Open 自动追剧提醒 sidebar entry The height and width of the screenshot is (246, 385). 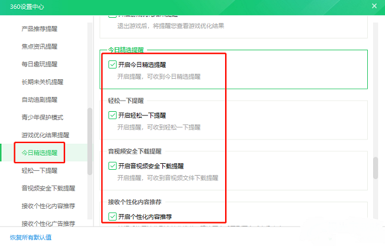coord(40,100)
